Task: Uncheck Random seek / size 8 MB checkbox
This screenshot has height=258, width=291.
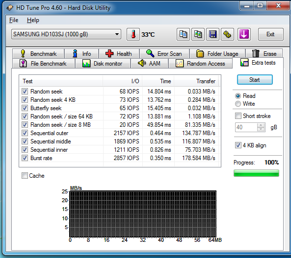Action: pyautogui.click(x=25, y=125)
